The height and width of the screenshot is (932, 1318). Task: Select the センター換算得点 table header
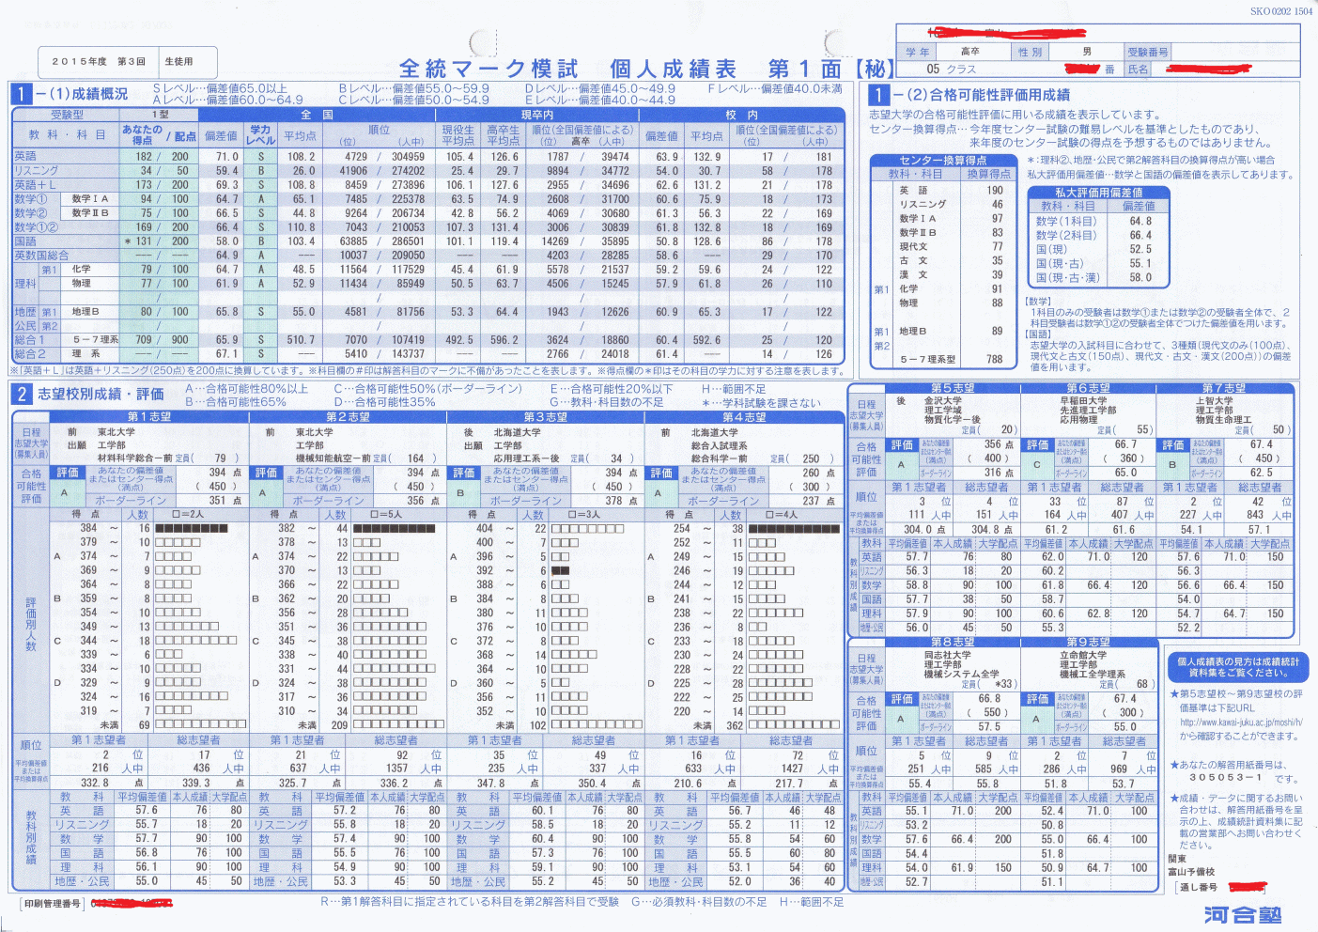pyautogui.click(x=942, y=161)
